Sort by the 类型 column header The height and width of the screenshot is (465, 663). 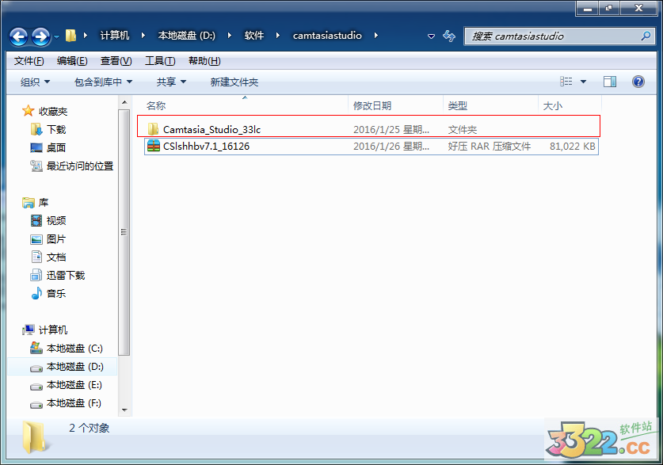(458, 105)
